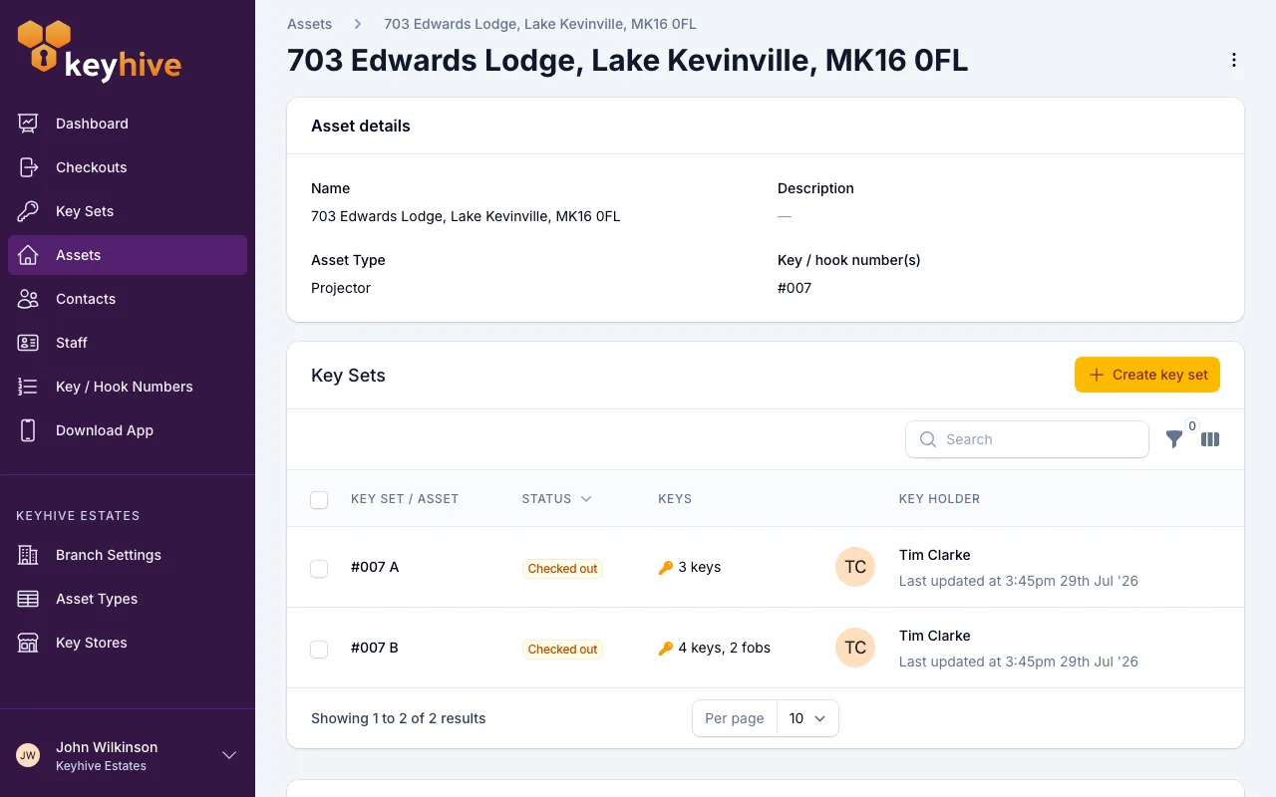The width and height of the screenshot is (1276, 797).
Task: Click key icon beside 3 keys
Action: coord(666,568)
